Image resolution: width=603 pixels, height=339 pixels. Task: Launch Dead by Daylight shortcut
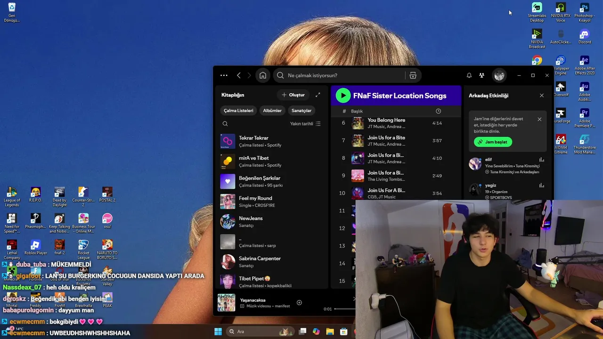click(59, 197)
